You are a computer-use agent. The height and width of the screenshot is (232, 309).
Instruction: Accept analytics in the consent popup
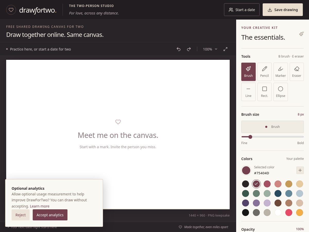pos(50,215)
